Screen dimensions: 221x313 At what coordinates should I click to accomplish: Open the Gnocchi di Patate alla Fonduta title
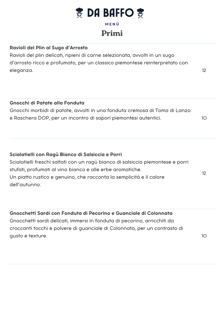click(47, 103)
